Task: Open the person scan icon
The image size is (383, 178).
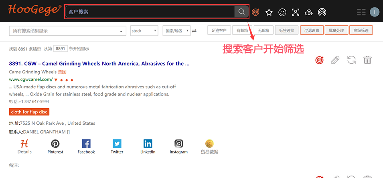Action: point(296,12)
